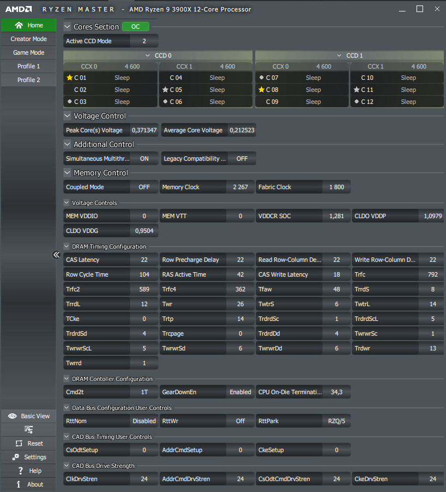This screenshot has width=446, height=492.
Task: Select core C 09 row
Action: pyautogui.click(x=302, y=102)
